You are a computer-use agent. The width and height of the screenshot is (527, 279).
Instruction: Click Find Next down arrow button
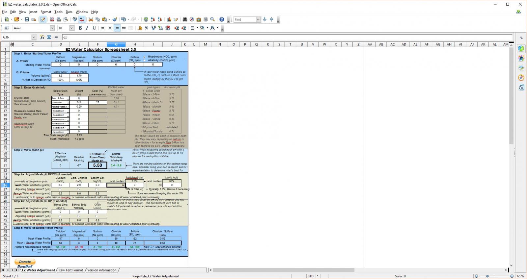pyautogui.click(x=264, y=20)
